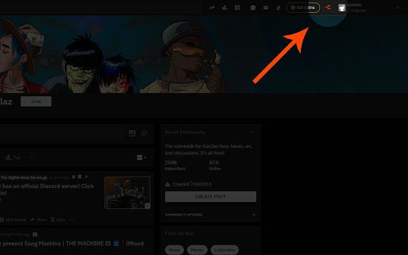This screenshot has width=408, height=255.
Task: Click 'Created 7/04/2010' text
Action: point(192,184)
